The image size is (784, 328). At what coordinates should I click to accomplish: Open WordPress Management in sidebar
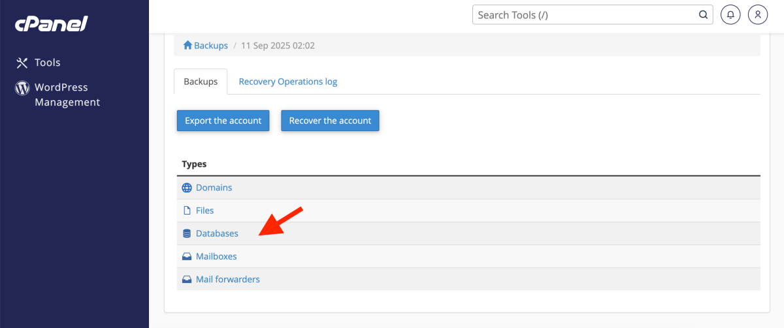click(67, 95)
